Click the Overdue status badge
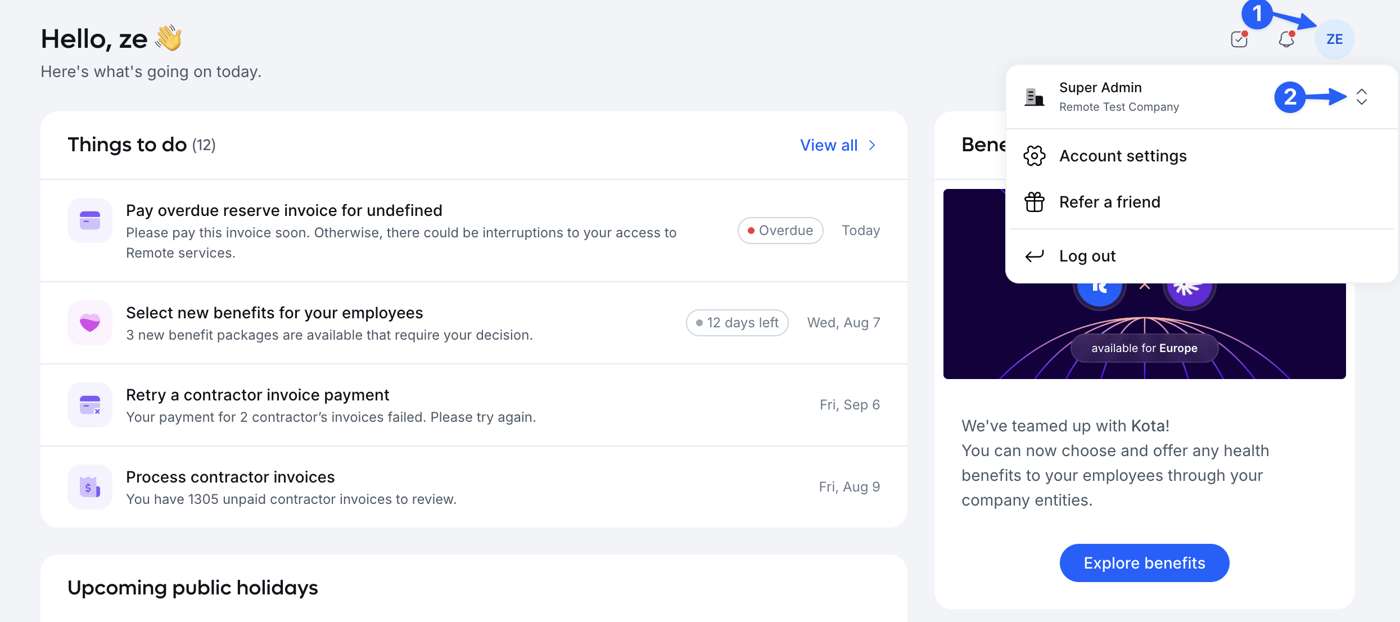This screenshot has height=622, width=1400. coord(780,231)
